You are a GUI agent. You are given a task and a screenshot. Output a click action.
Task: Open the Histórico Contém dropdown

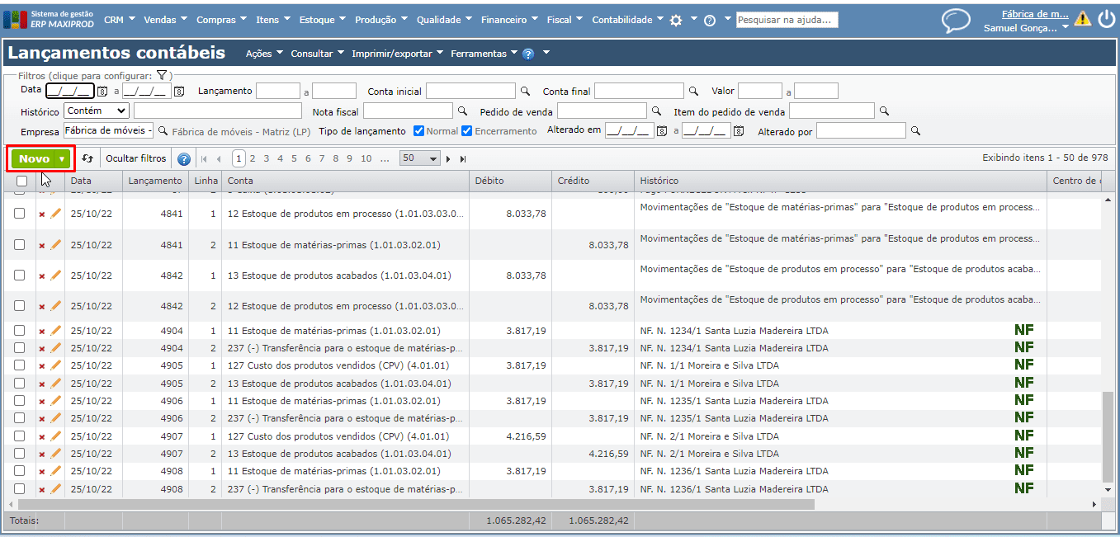pos(97,111)
